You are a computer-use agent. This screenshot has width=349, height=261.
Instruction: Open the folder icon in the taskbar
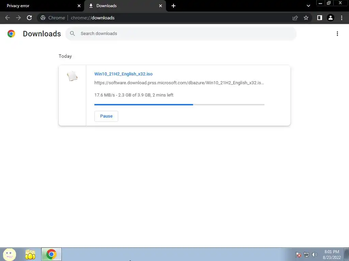30,254
